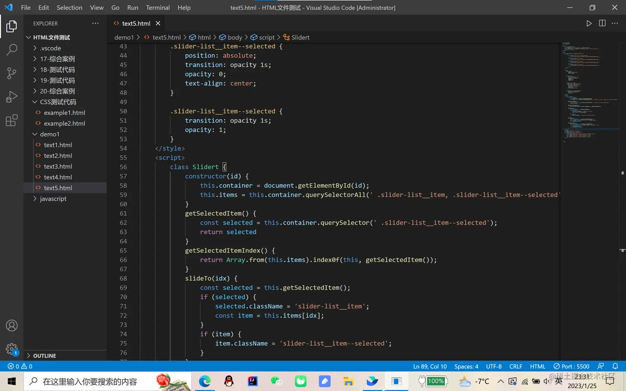Image resolution: width=626 pixels, height=391 pixels.
Task: Open the Accounts menu in activity bar
Action: pyautogui.click(x=12, y=326)
